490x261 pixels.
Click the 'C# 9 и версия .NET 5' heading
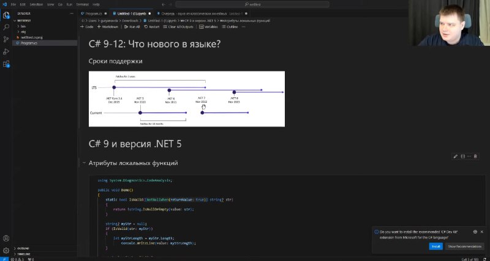coord(135,144)
